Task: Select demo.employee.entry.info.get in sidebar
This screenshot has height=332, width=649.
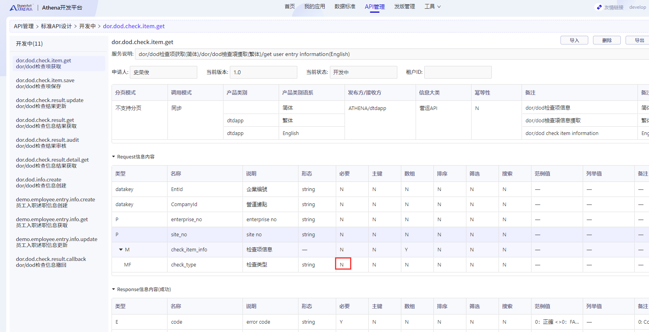Action: click(x=59, y=222)
